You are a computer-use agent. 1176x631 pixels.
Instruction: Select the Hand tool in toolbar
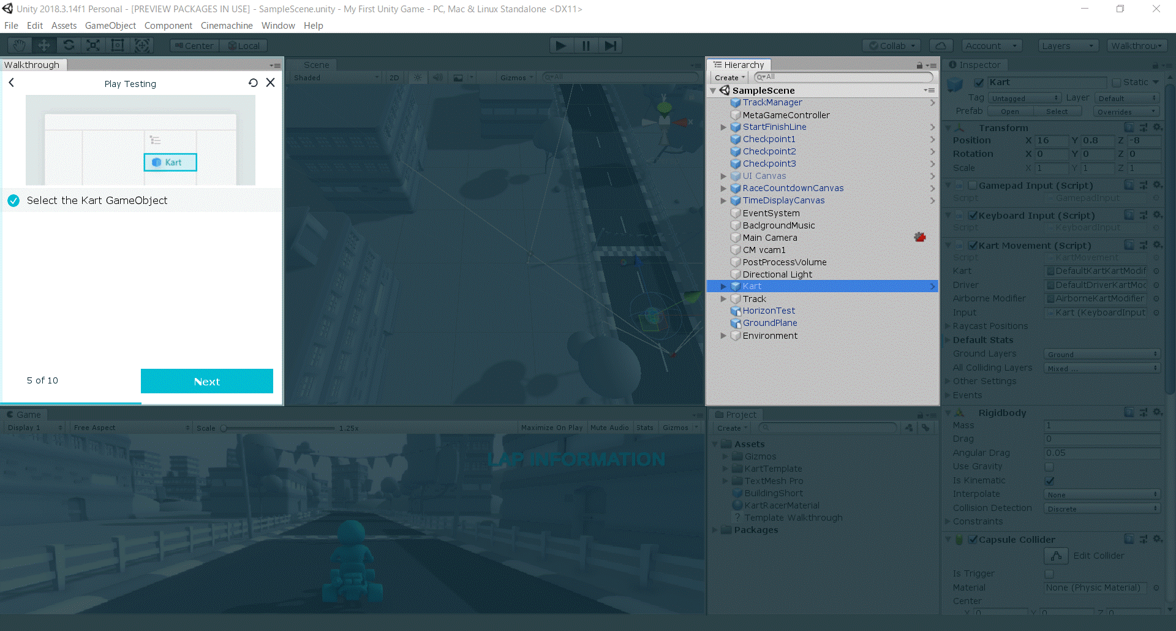coord(20,45)
